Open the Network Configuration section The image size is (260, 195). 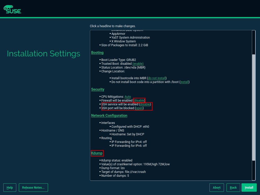click(109, 115)
